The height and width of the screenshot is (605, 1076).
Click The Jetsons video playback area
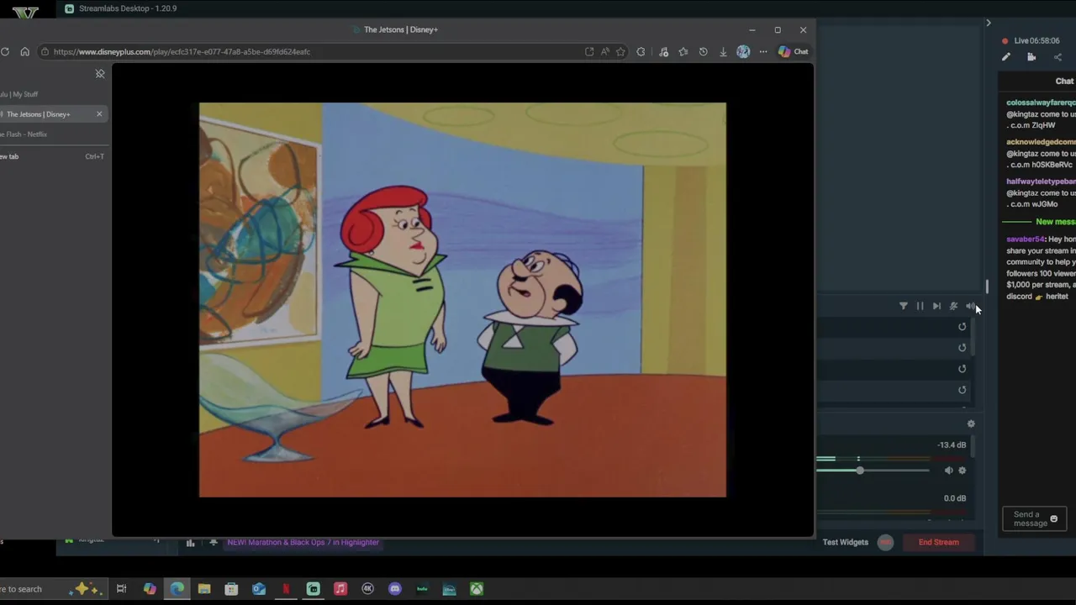click(462, 300)
